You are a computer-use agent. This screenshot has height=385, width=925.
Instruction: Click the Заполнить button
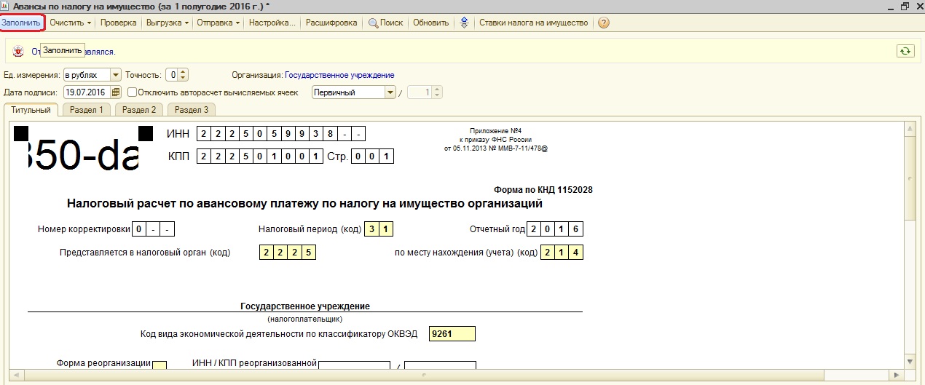[21, 23]
